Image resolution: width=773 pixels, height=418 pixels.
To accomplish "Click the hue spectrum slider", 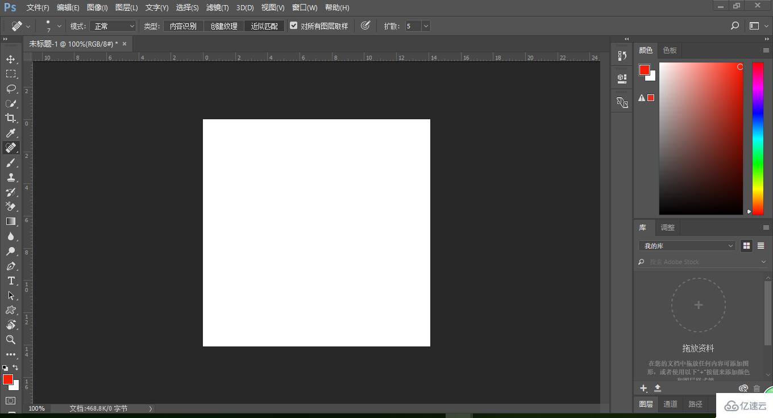I will click(x=758, y=139).
